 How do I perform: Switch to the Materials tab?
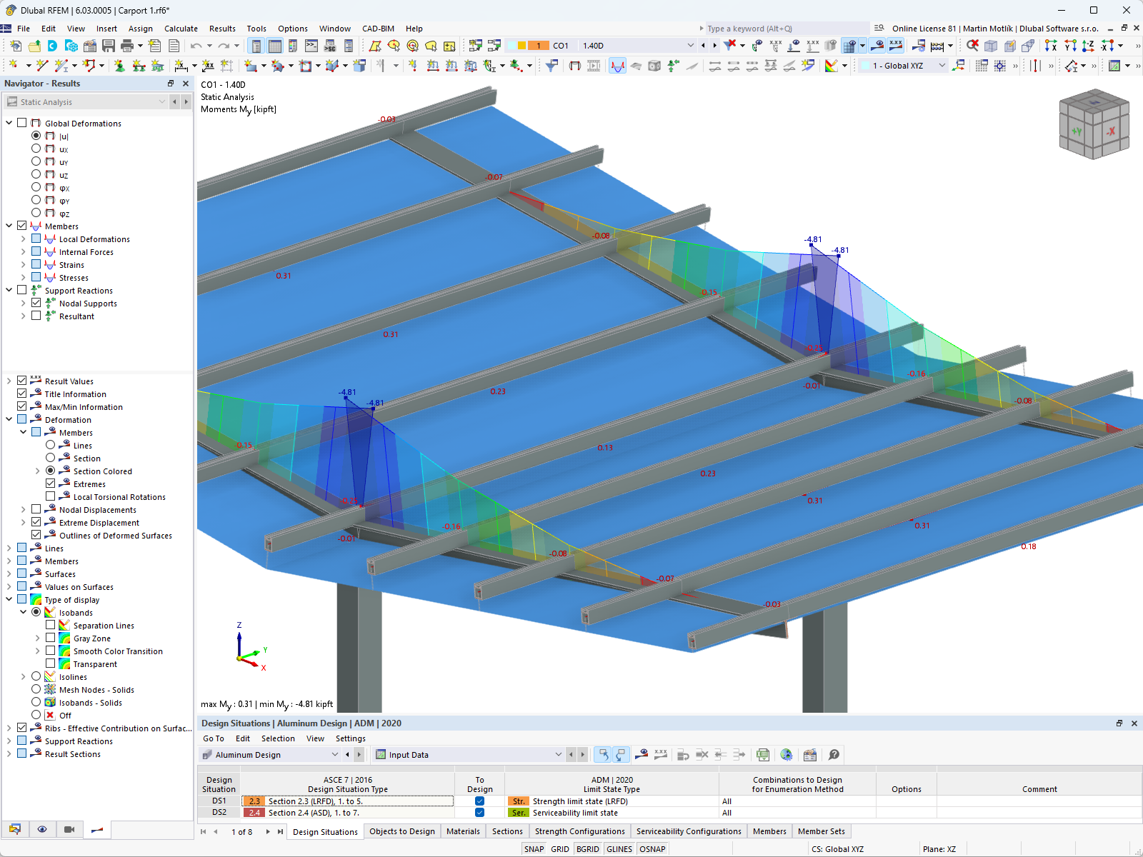(x=463, y=831)
